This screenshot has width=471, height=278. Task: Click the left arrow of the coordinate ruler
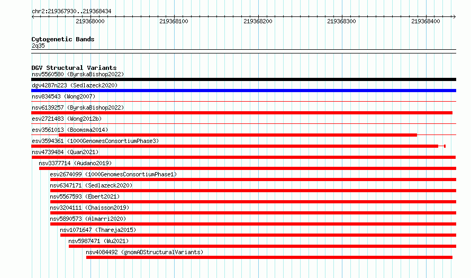33,17
